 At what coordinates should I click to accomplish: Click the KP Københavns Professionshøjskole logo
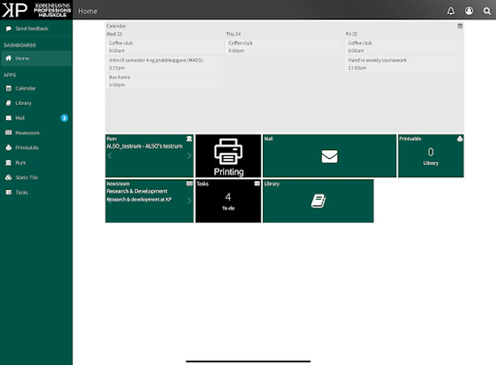36,10
